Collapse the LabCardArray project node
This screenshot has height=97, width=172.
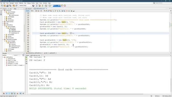(x=3, y=25)
